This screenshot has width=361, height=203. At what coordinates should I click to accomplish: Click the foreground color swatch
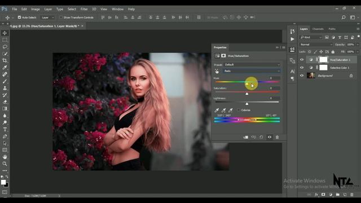click(x=3, y=182)
